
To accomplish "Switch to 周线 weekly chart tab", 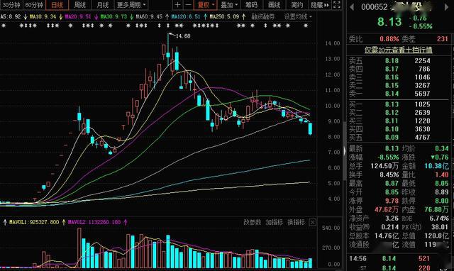I will 80,5.
